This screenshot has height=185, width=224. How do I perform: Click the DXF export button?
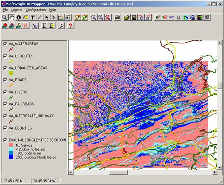pyautogui.click(x=171, y=17)
